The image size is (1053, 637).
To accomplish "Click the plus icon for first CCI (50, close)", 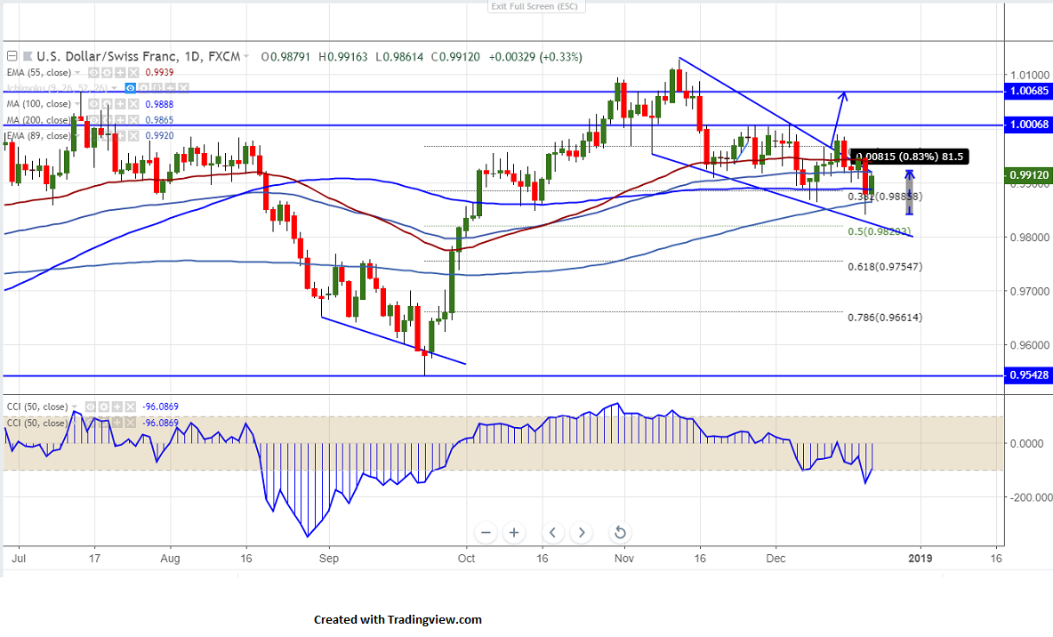I will tap(117, 407).
